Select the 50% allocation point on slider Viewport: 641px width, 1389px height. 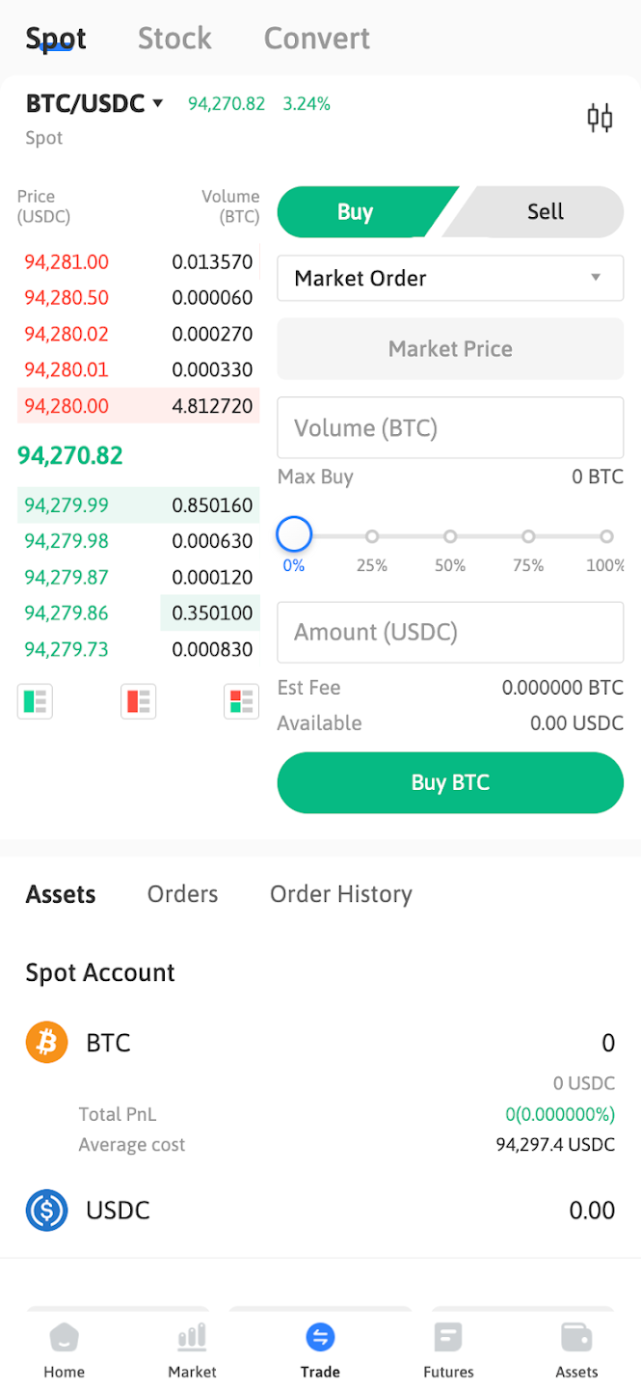point(450,535)
